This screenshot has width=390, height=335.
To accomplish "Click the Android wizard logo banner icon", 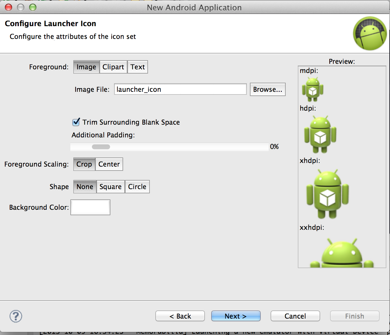I will tap(370, 33).
